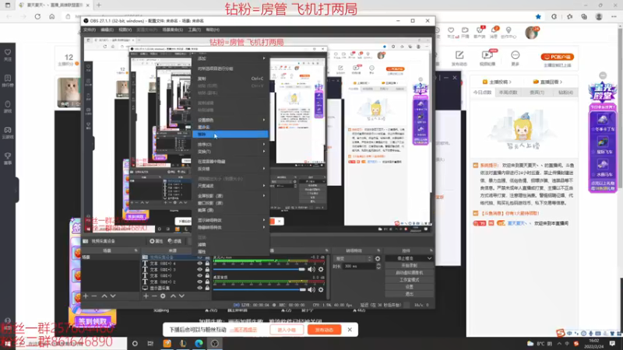Add a new source with the plus icon in Sources panel
The image size is (623, 350).
pyautogui.click(x=146, y=296)
